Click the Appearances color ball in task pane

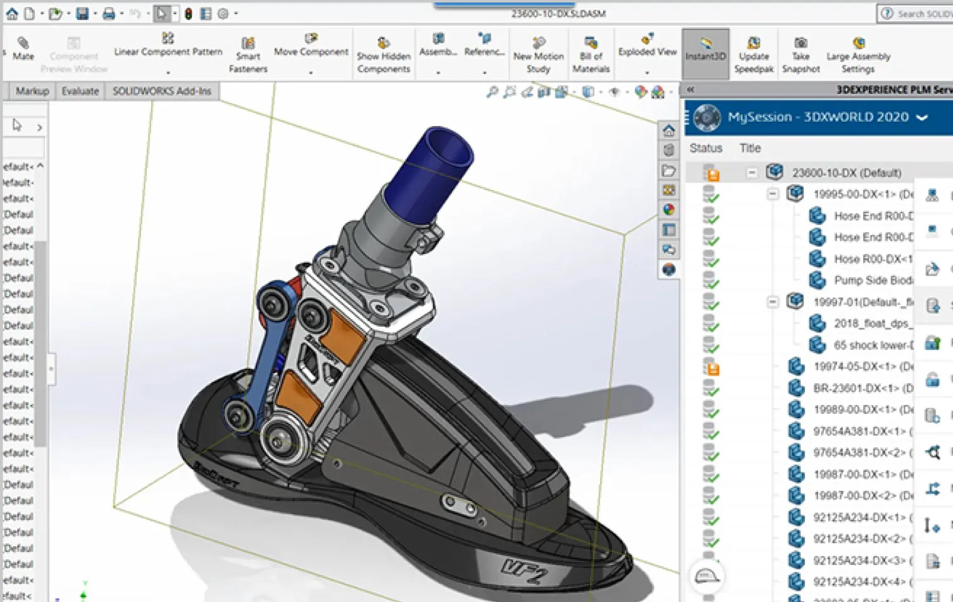(x=669, y=209)
